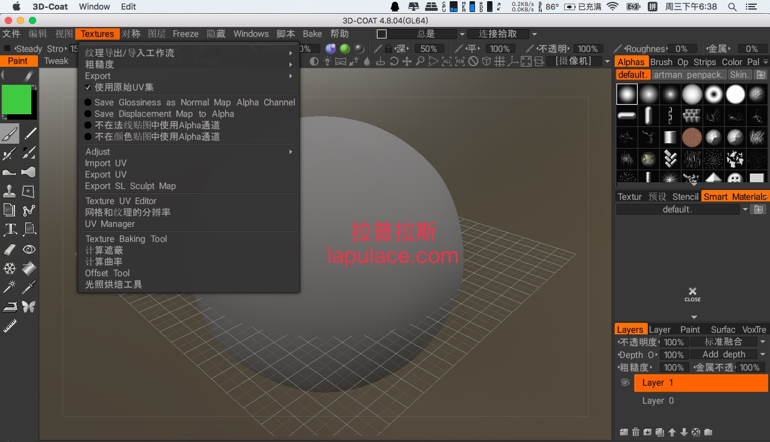Open the Bake menu
Screen dimensions: 770x442
[312, 34]
